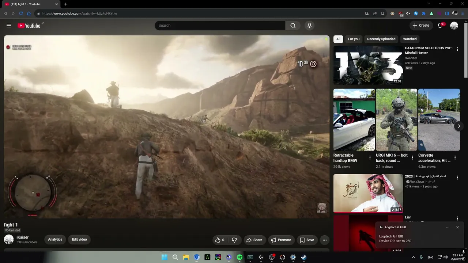Open options for CATACLYSM SOLO TRIOS video

pyautogui.click(x=457, y=49)
